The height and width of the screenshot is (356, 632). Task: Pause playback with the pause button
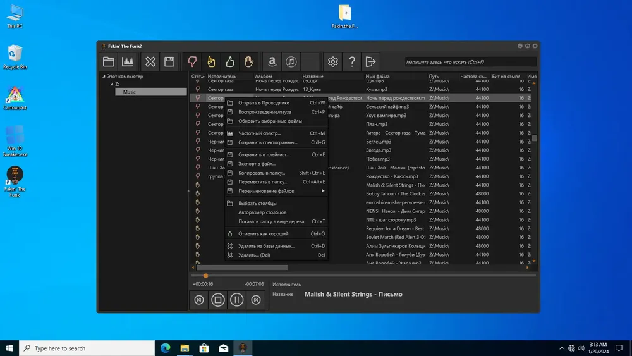coord(237,300)
